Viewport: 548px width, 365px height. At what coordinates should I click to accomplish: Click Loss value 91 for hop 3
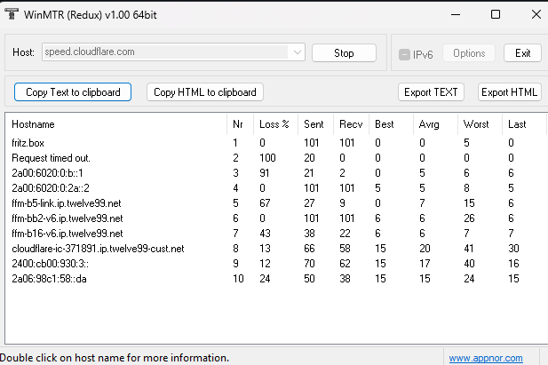point(265,172)
